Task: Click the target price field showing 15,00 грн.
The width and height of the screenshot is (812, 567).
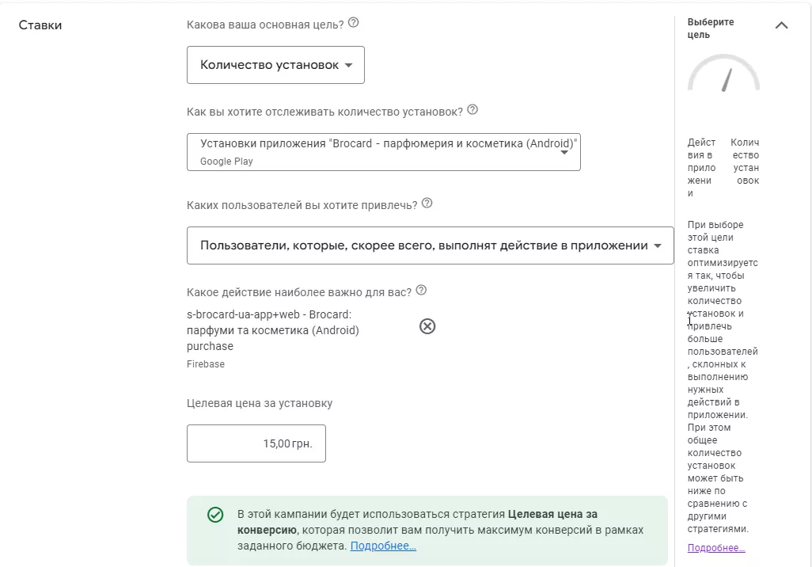Action: pyautogui.click(x=256, y=443)
